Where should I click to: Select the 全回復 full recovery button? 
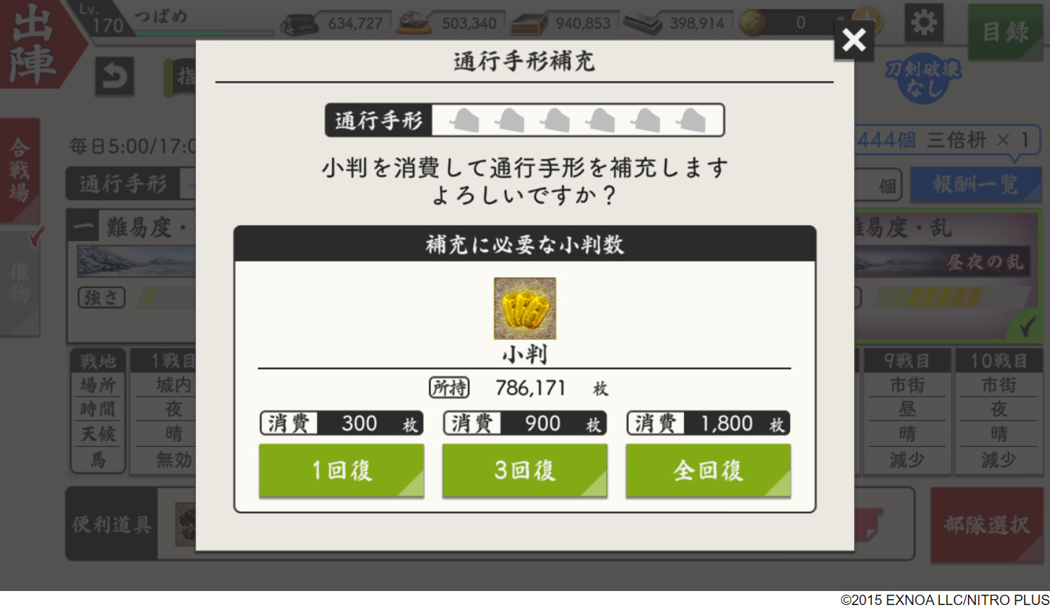click(708, 471)
